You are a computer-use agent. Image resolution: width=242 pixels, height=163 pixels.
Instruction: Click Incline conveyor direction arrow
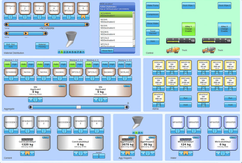(26, 33)
